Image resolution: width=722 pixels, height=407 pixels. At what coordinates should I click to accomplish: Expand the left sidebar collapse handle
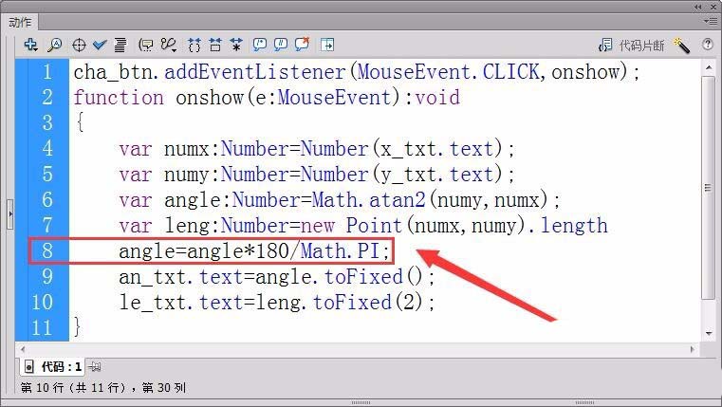pos(10,213)
